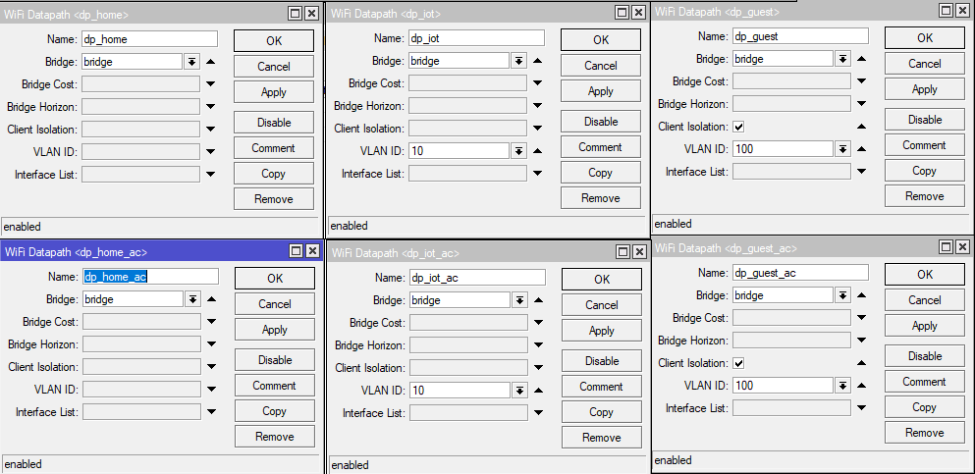Open the Bridge dropdown in dp_home

pyautogui.click(x=191, y=62)
